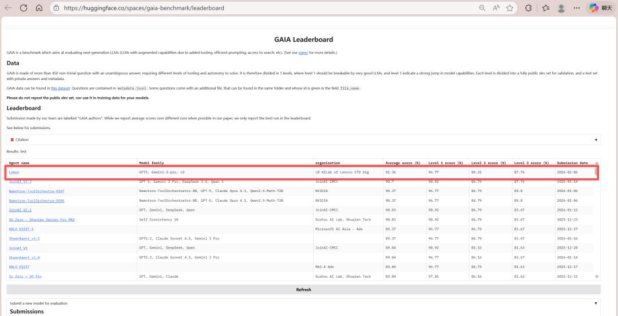Open the paper hyperlink
The width and height of the screenshot is (618, 316).
(x=303, y=53)
